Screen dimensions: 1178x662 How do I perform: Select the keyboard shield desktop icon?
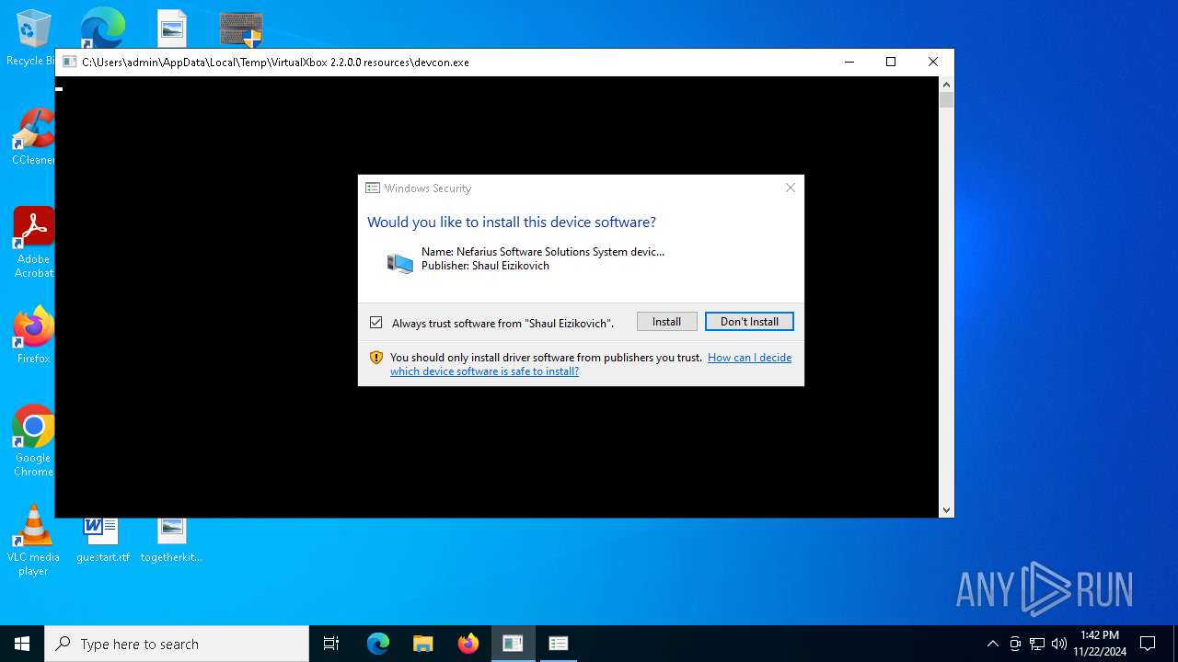click(241, 29)
